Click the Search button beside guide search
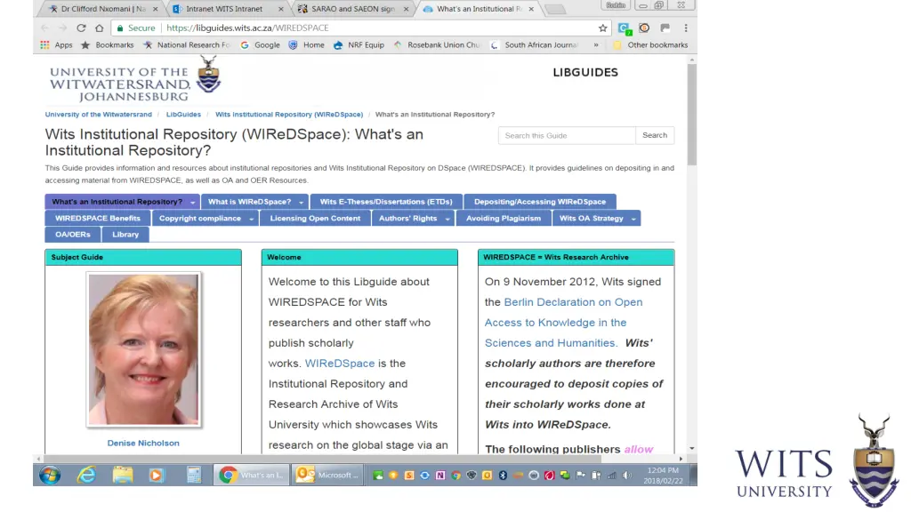This screenshot has height=512, width=911. pyautogui.click(x=655, y=135)
